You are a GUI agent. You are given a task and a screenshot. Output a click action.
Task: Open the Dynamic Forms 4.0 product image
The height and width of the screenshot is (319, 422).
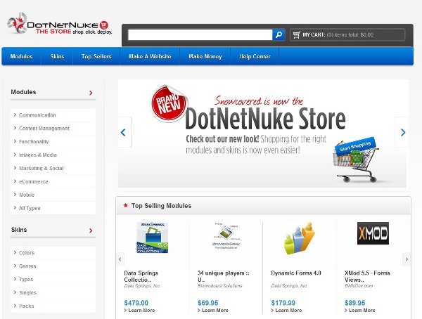[300, 238]
